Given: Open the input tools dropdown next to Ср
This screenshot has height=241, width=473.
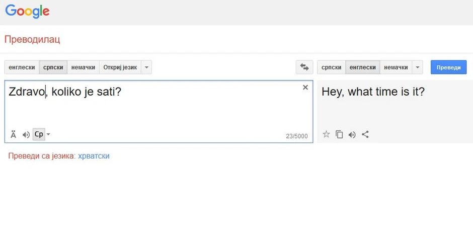Looking at the screenshot, I should click(48, 134).
